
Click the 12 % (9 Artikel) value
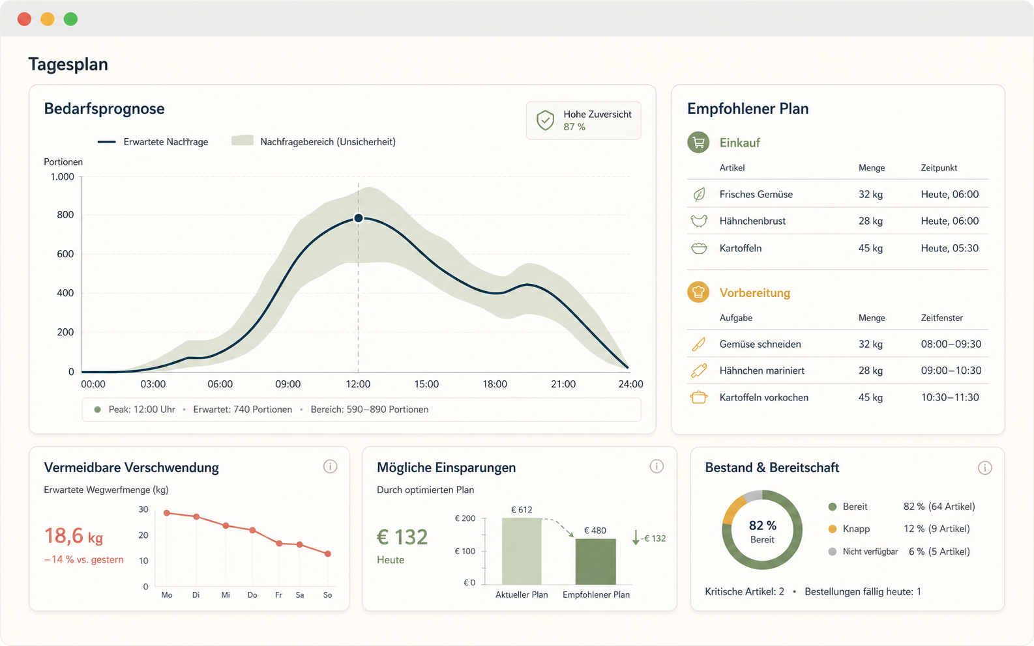(937, 529)
